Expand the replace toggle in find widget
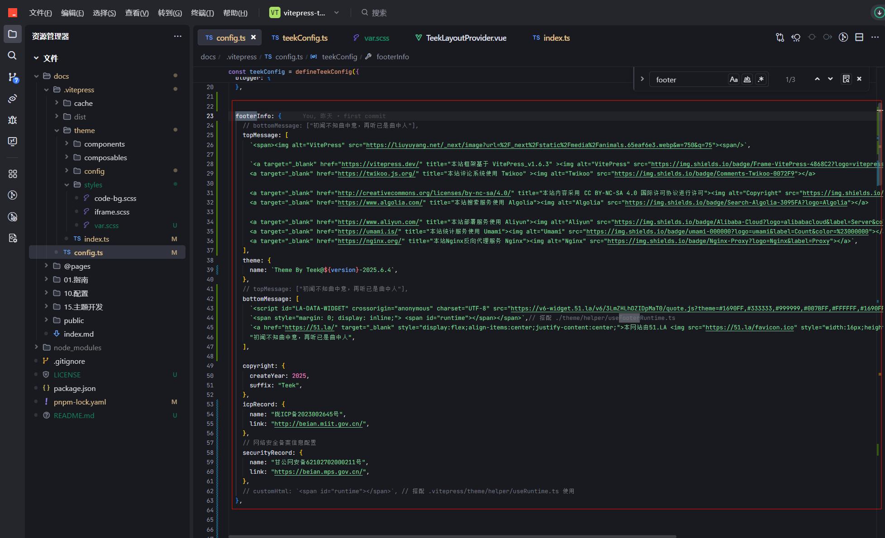The height and width of the screenshot is (538, 885). tap(642, 79)
